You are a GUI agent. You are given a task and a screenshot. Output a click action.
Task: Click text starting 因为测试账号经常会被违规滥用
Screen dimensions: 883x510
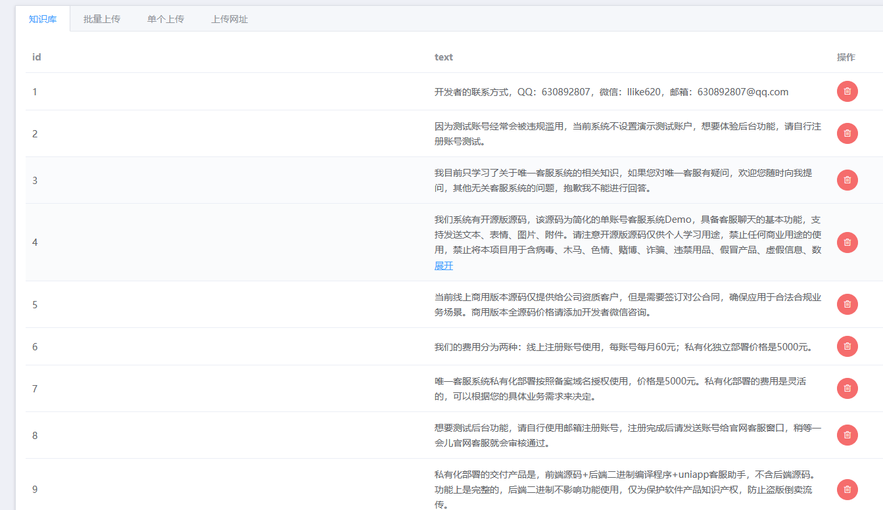click(628, 133)
